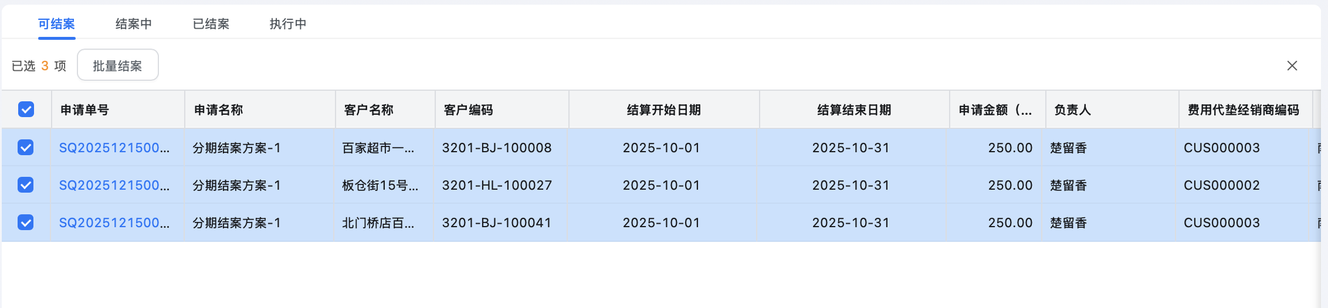
Task: Open application link for customer 3201-HL-100027
Action: coord(114,185)
